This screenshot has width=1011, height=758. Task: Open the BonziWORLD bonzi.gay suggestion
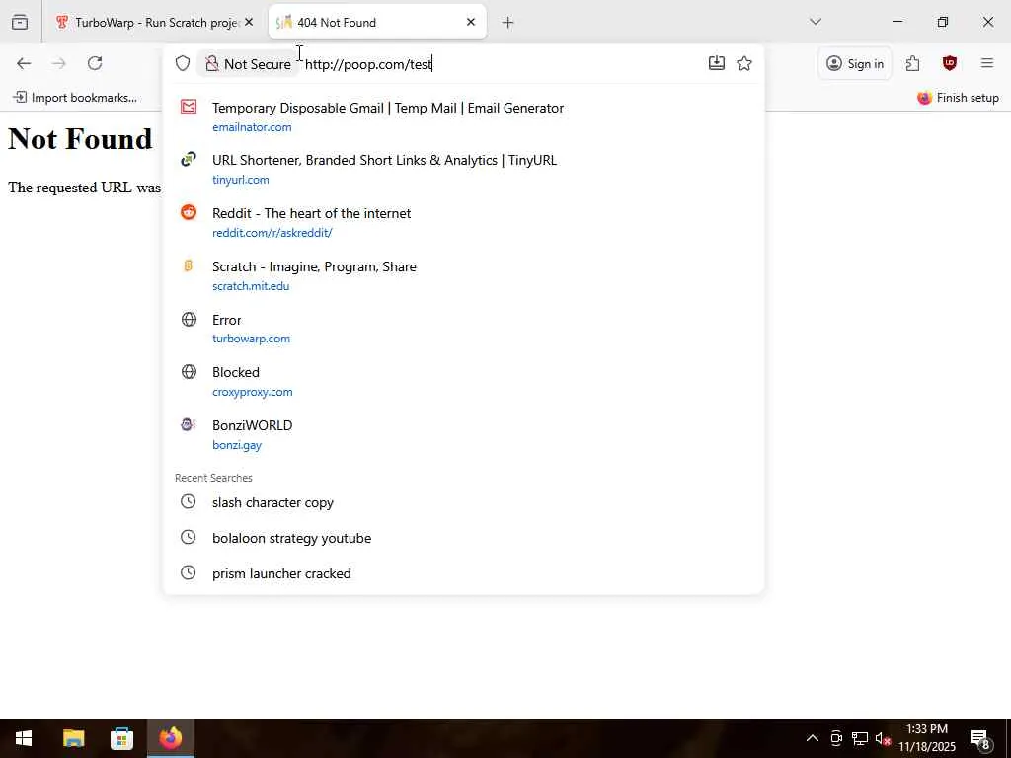pyautogui.click(x=464, y=434)
